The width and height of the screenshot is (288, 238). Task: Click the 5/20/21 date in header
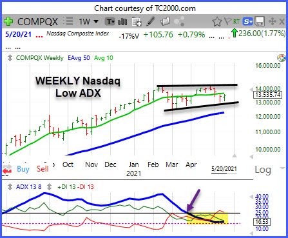(x=18, y=34)
